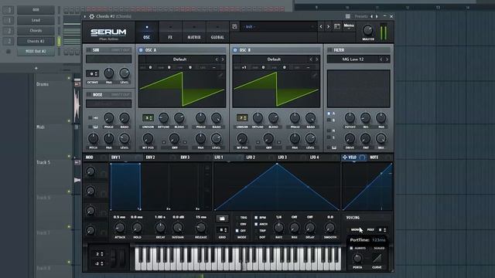Toggle OSC A on or off
This screenshot has height=278, width=495.
pyautogui.click(x=141, y=50)
